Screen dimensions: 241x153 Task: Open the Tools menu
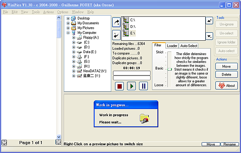coord(36,12)
